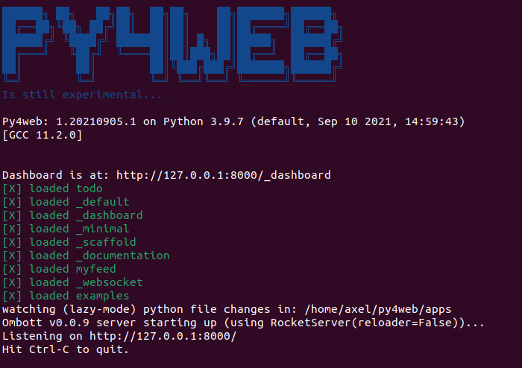Click the Listening on http://127.0.0.1:8000/ address
Screen dimensions: 522x368
(163, 336)
